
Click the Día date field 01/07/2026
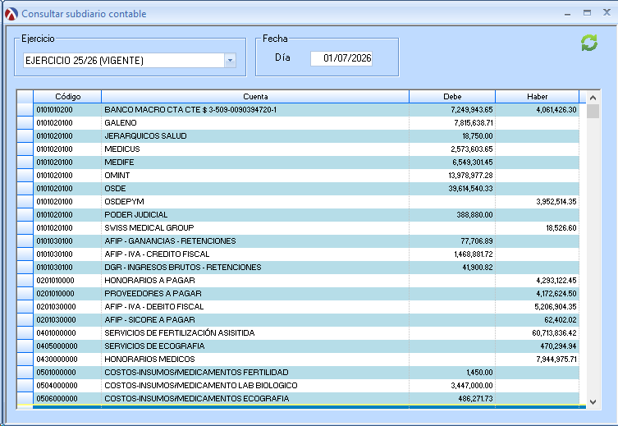(341, 58)
